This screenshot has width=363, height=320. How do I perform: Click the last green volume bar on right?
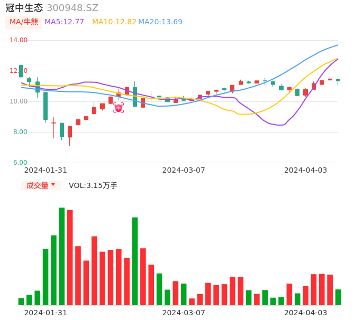pos(338,297)
